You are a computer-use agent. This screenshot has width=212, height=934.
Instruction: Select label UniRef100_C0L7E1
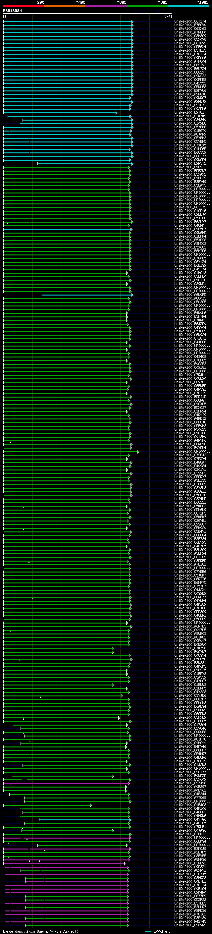(190, 881)
